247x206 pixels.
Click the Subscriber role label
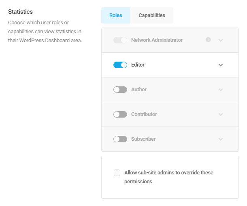point(143,139)
